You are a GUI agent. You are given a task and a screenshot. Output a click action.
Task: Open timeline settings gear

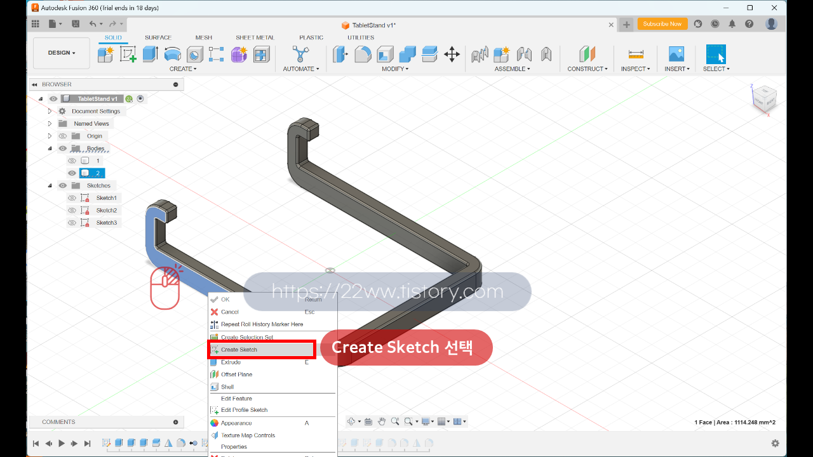point(775,444)
